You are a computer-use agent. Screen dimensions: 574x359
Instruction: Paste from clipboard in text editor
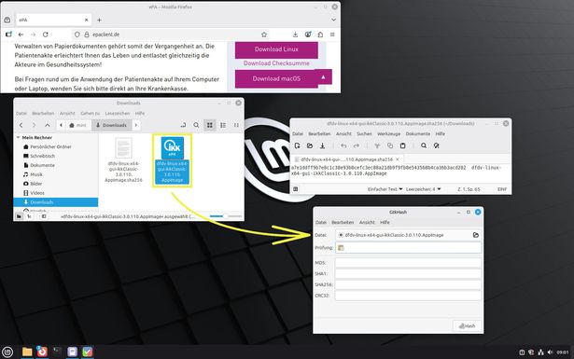(x=402, y=145)
